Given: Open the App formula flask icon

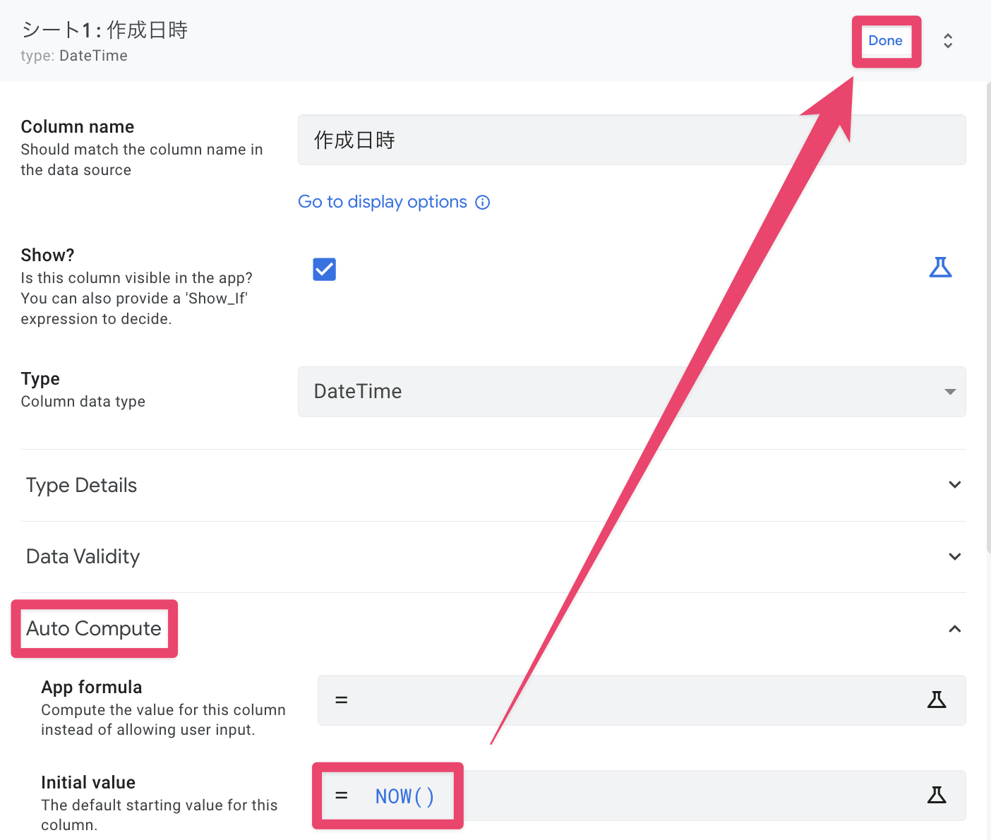Looking at the screenshot, I should pos(937,700).
